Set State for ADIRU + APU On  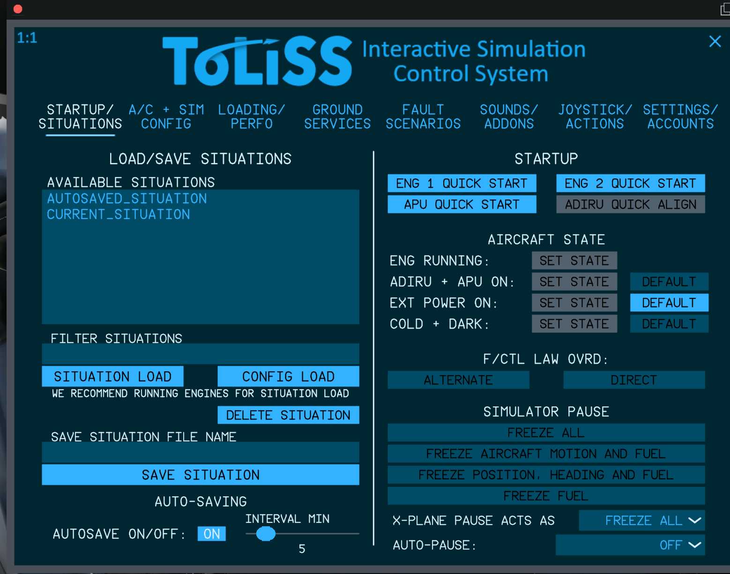pos(574,281)
